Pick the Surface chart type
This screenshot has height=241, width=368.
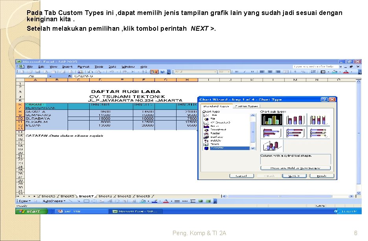click(x=217, y=137)
